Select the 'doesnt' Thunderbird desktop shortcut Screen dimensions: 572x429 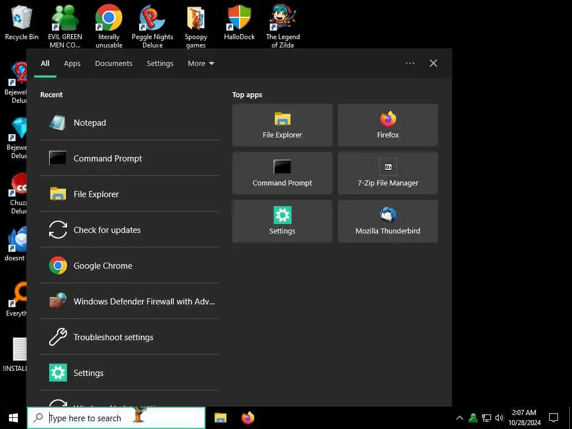coord(15,244)
